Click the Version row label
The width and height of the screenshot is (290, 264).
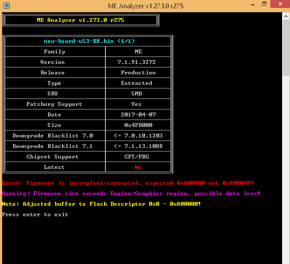pyautogui.click(x=52, y=62)
